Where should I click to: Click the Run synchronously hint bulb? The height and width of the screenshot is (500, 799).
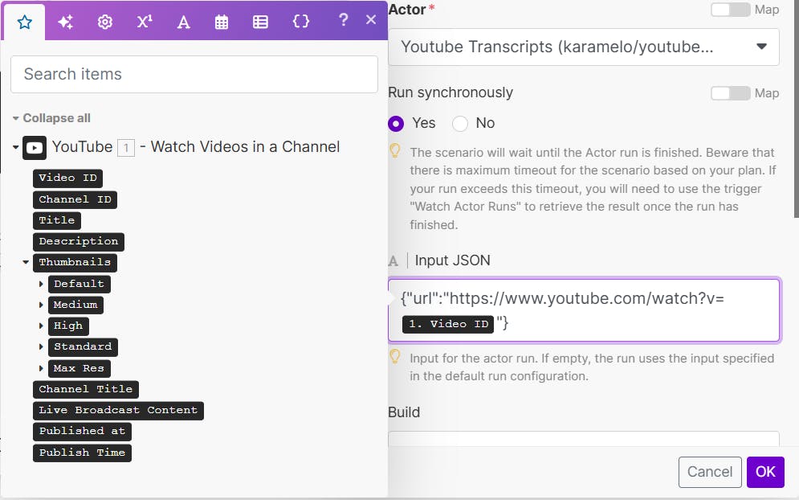[395, 151]
